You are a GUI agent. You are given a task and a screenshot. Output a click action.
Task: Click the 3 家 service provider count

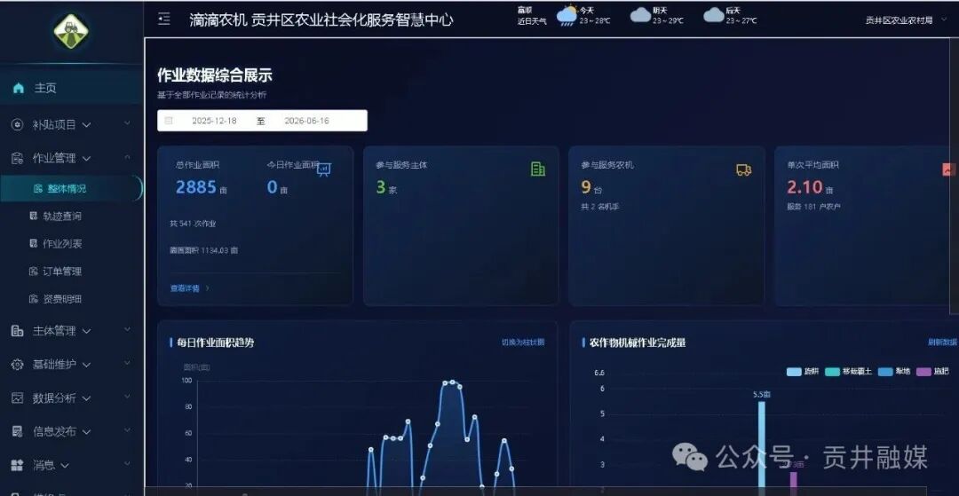coord(386,187)
